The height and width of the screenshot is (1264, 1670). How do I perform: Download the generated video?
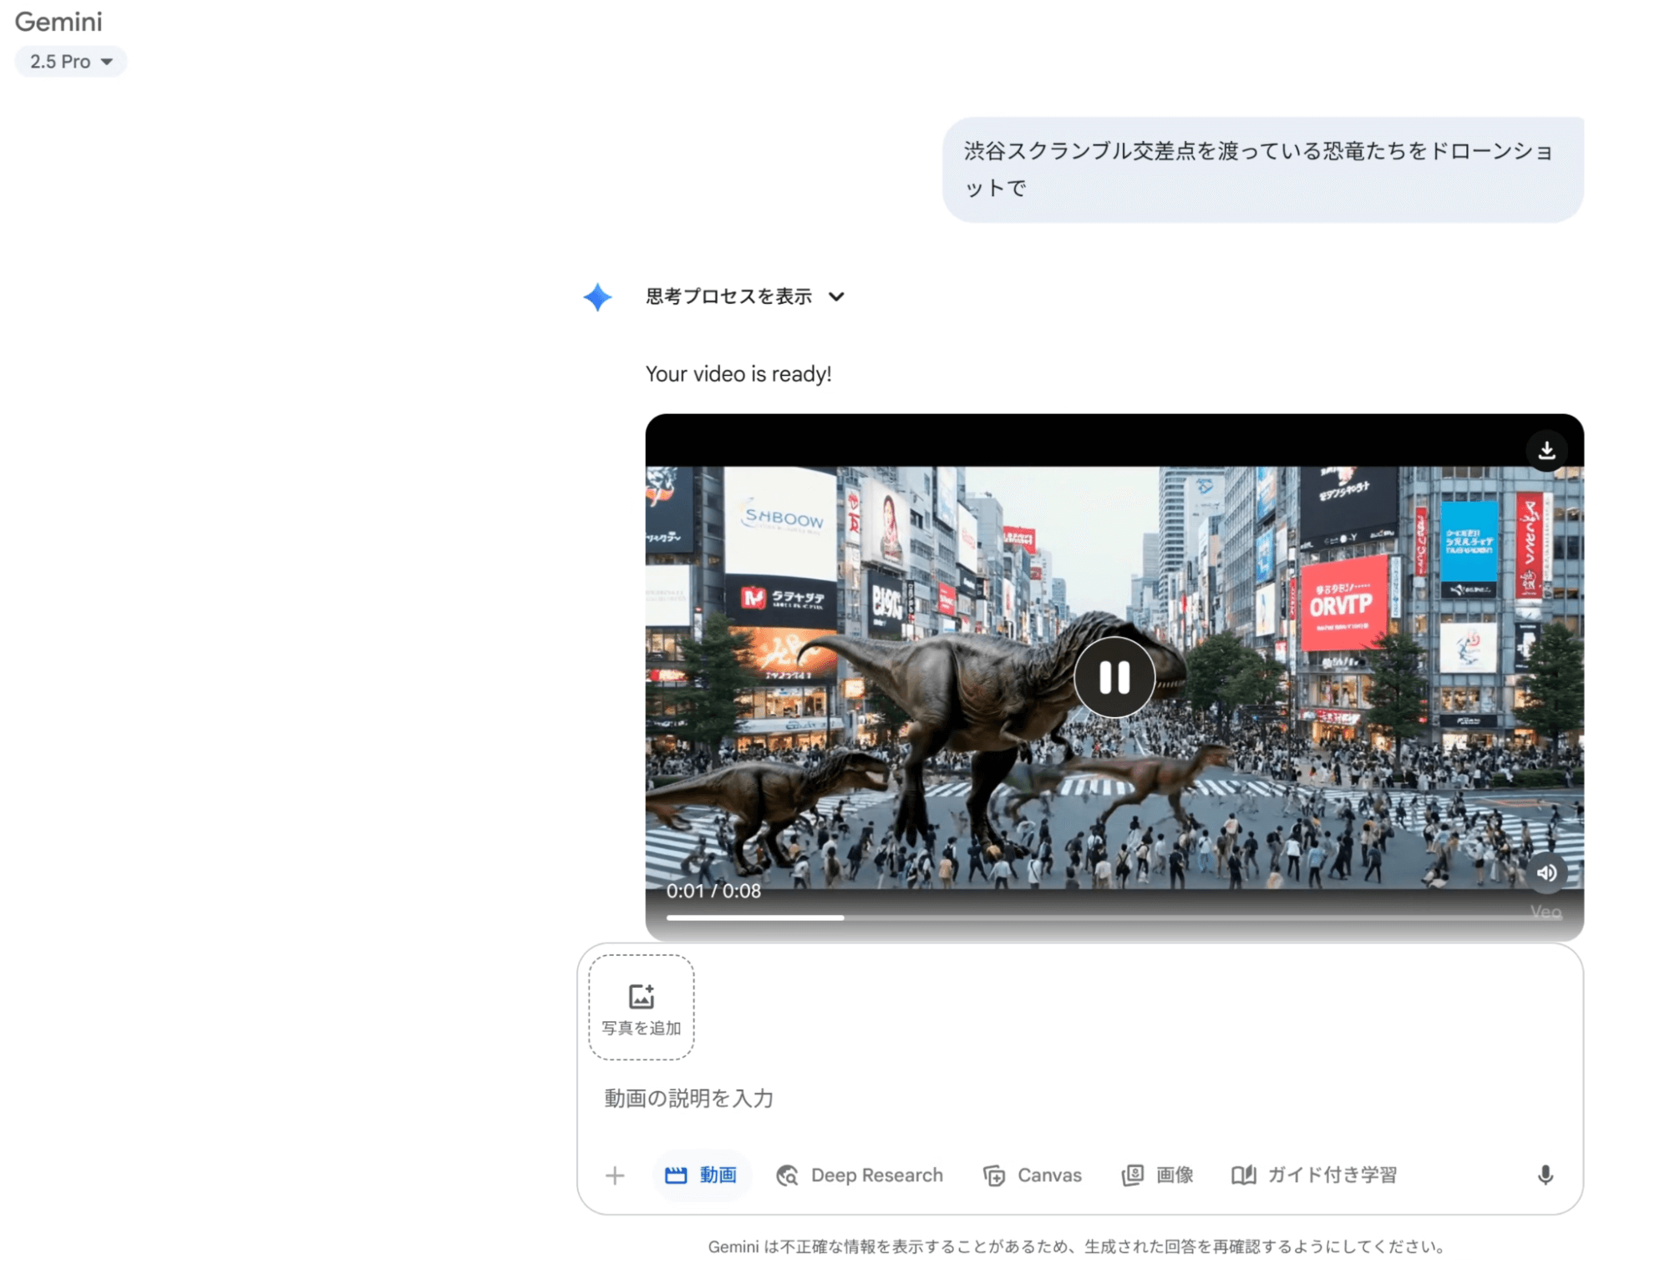coord(1546,451)
